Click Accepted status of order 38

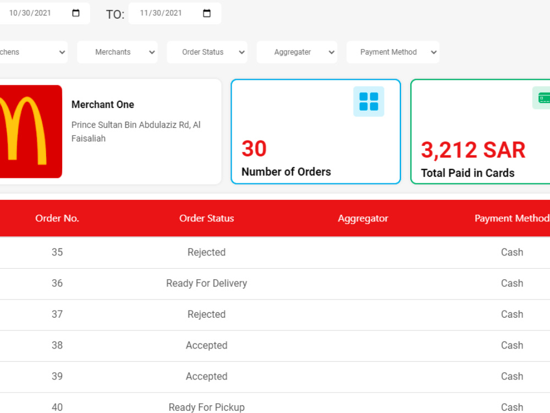pos(207,345)
